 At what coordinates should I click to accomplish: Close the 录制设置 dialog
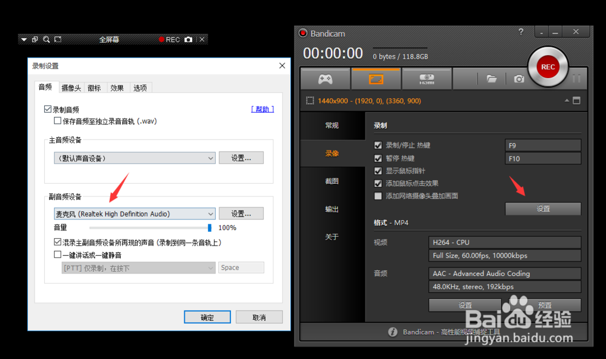coord(282,65)
